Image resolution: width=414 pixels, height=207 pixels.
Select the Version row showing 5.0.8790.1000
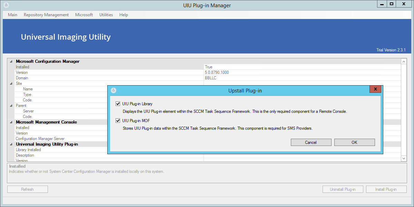208,72
